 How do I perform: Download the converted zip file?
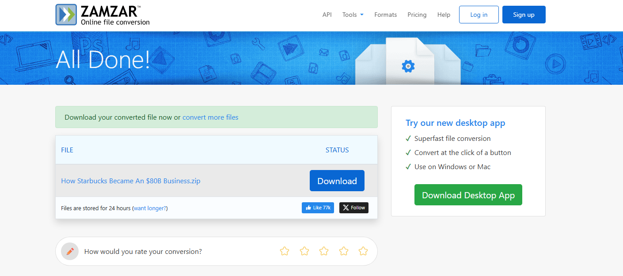337,181
